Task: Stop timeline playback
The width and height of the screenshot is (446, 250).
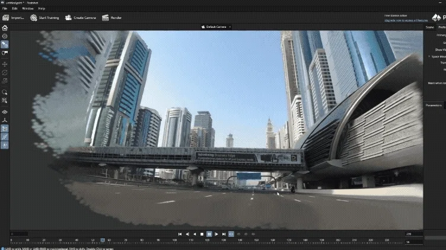Action: (202, 234)
